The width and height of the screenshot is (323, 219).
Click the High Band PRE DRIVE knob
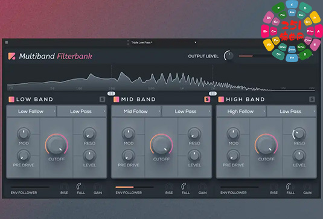click(x=233, y=156)
